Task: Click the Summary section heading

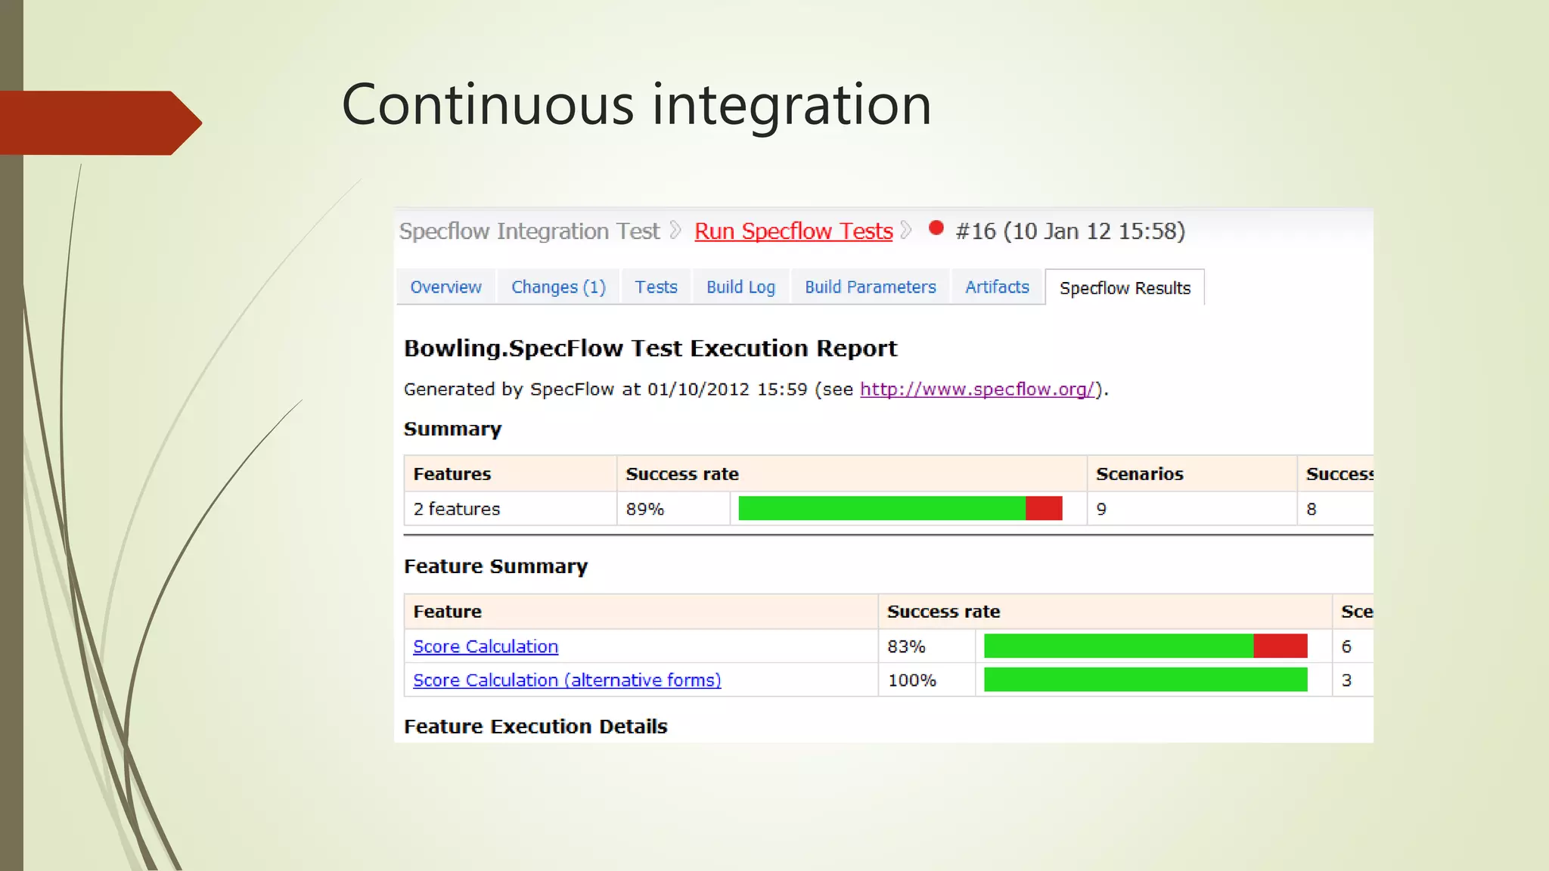Action: coord(452,429)
